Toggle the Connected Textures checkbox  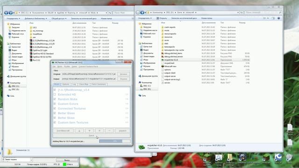pos(55,108)
